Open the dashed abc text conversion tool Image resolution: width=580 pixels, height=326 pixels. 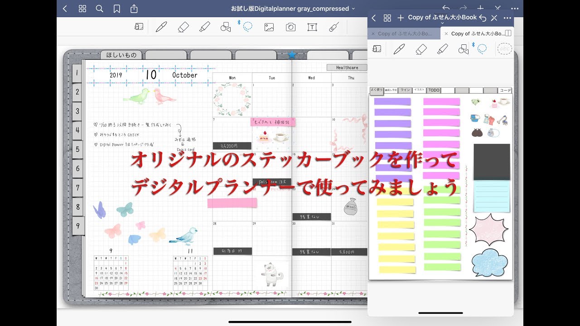point(504,48)
